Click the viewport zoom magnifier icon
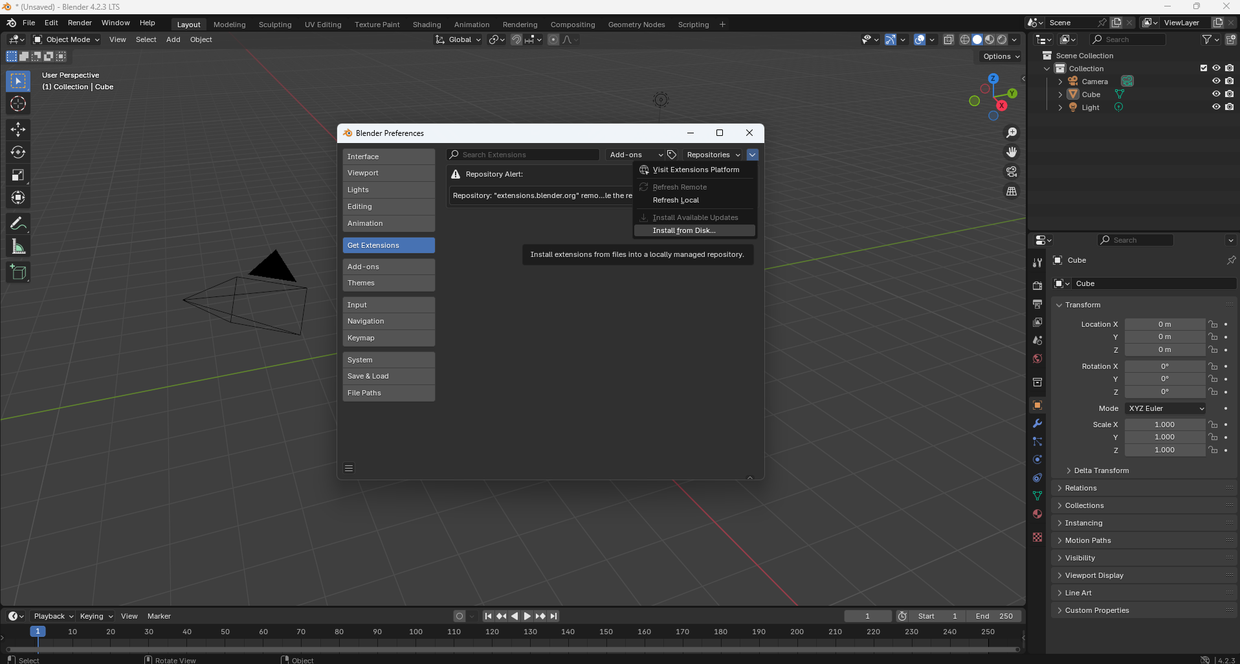Image resolution: width=1240 pixels, height=664 pixels. click(x=1011, y=133)
